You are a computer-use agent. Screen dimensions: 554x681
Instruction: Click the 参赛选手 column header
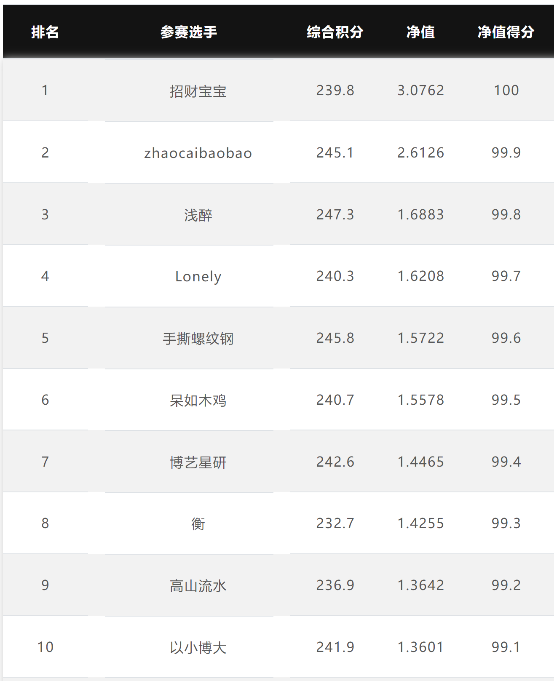[x=189, y=32]
